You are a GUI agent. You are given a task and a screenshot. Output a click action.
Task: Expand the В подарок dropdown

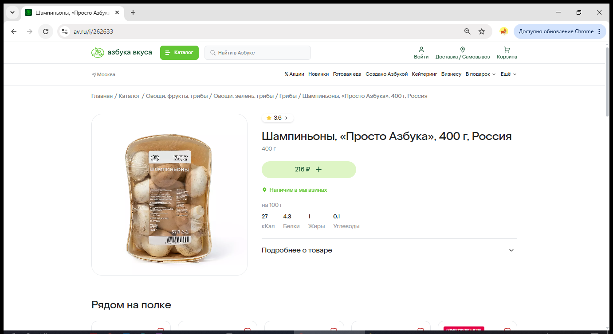(x=480, y=74)
